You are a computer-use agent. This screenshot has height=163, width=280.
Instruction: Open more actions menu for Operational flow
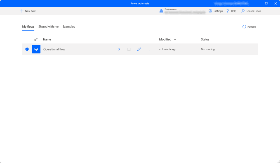(149, 49)
